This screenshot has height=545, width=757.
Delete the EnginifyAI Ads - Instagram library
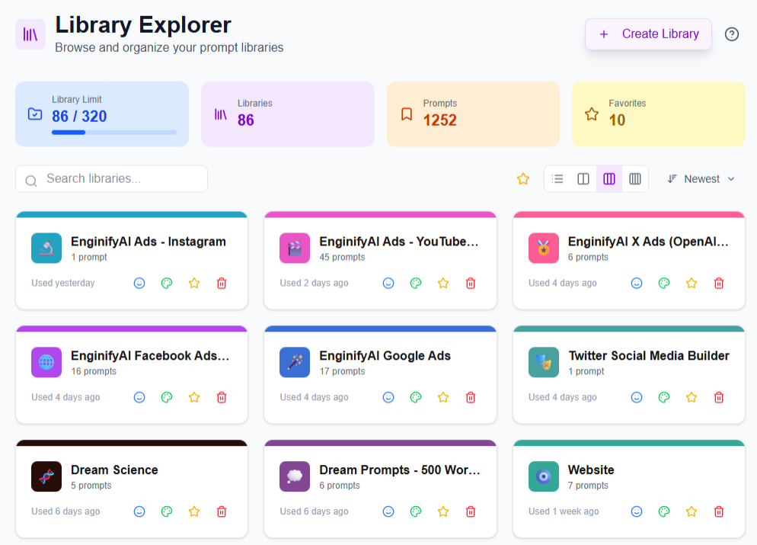tap(222, 283)
